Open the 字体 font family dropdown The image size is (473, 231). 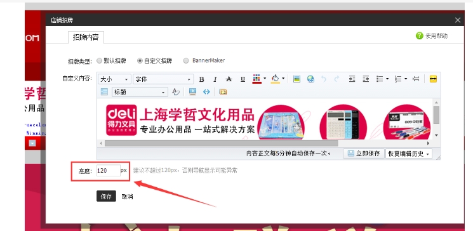163,79
